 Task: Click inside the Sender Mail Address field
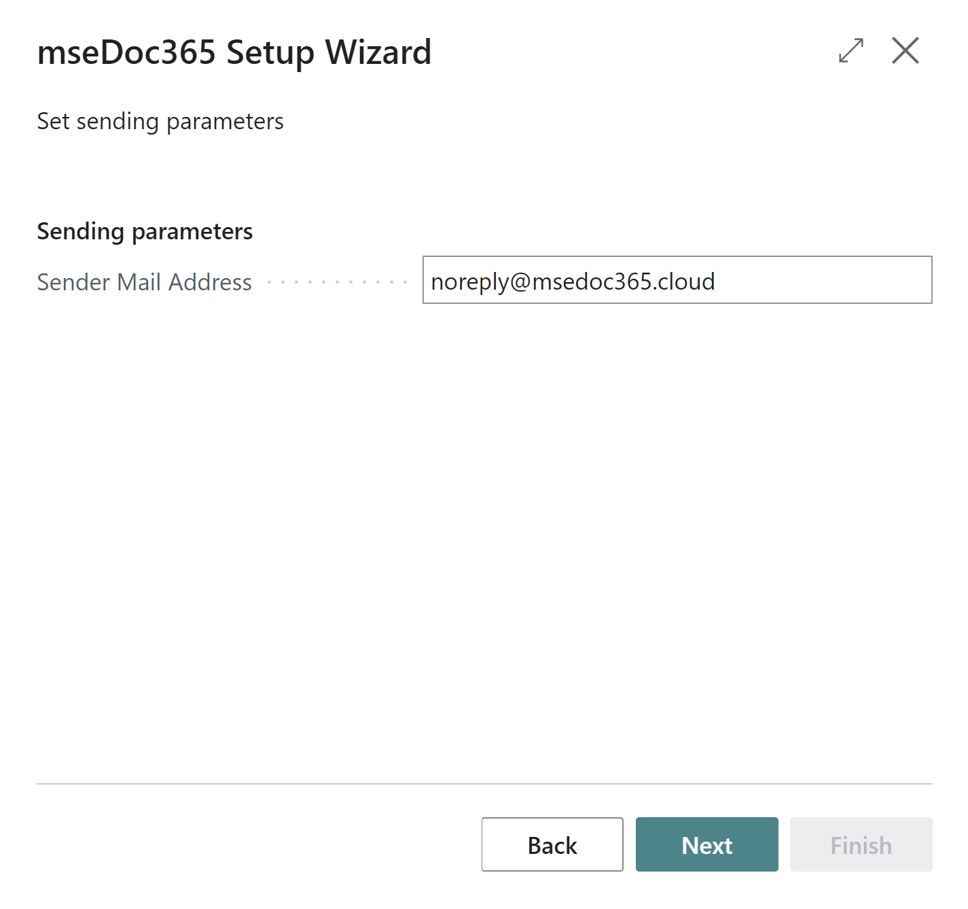pos(676,281)
